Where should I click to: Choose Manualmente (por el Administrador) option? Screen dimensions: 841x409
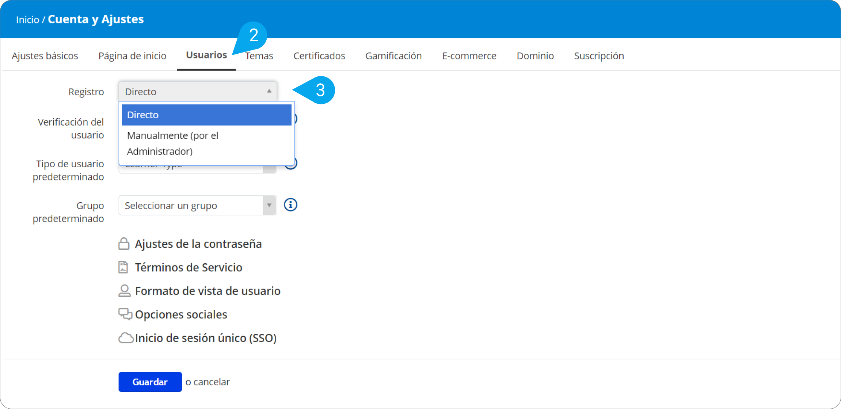tap(206, 143)
